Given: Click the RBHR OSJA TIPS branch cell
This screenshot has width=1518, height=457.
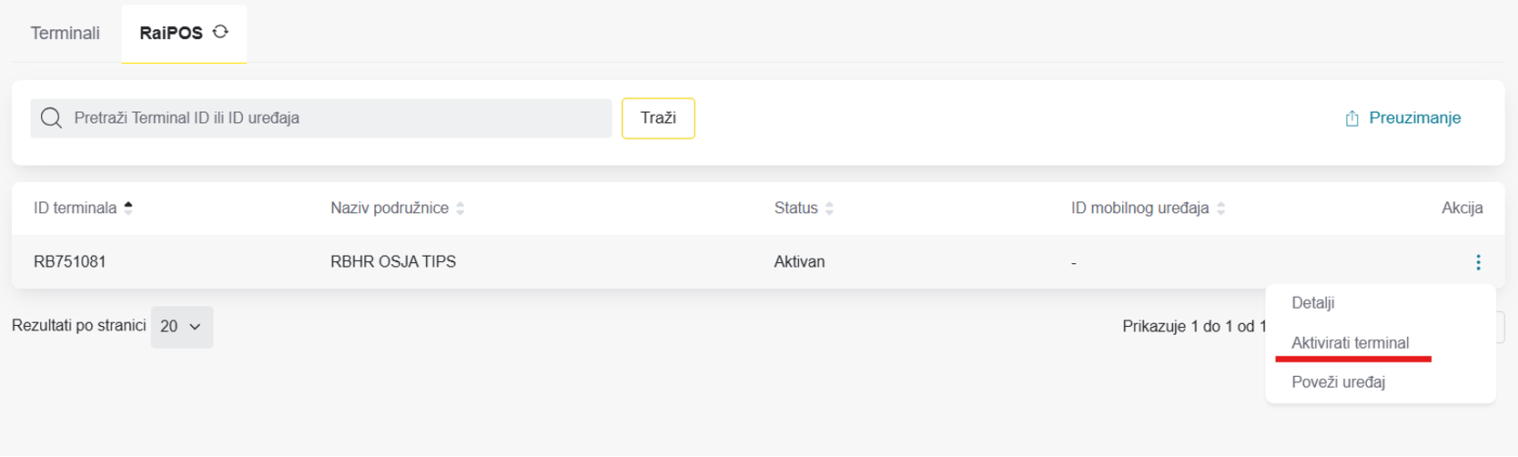Looking at the screenshot, I should point(393,262).
